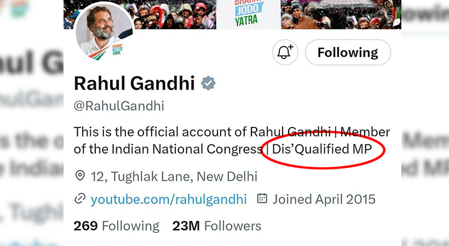Click the calendar icon beside Joined date
449x246 pixels.
[x=262, y=198]
